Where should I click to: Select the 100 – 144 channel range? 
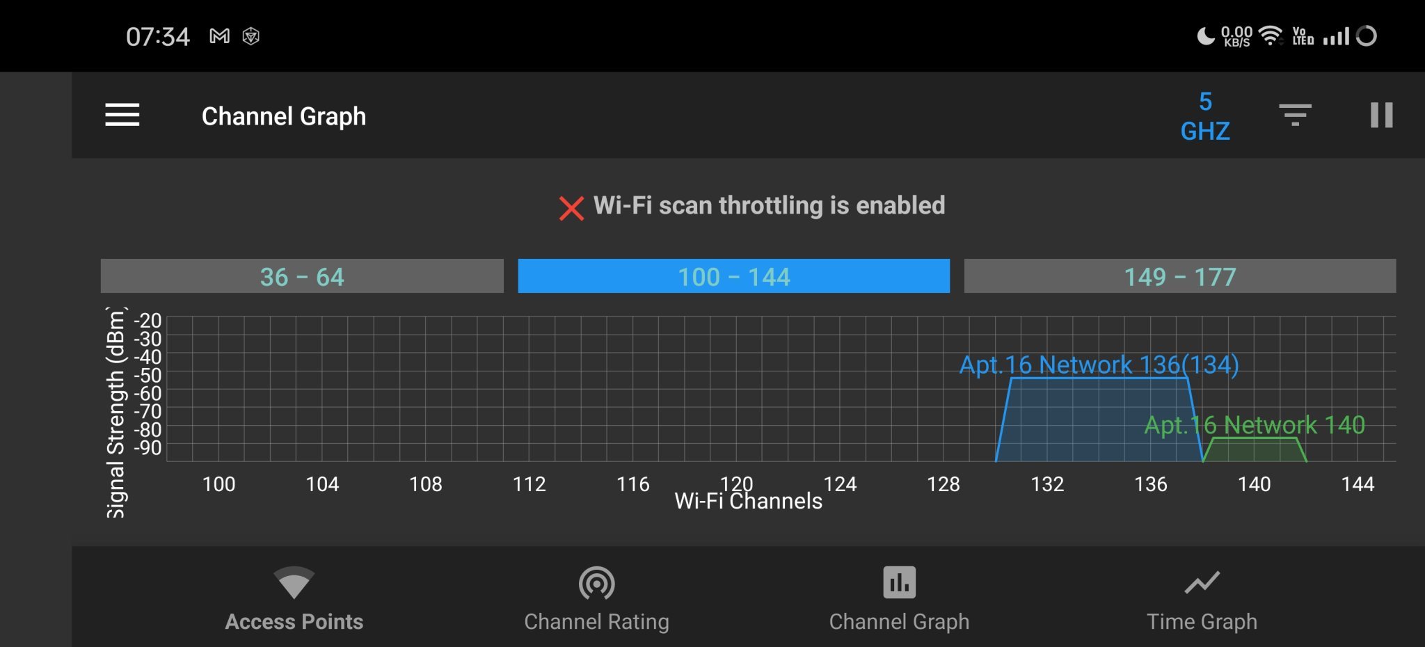click(x=733, y=276)
